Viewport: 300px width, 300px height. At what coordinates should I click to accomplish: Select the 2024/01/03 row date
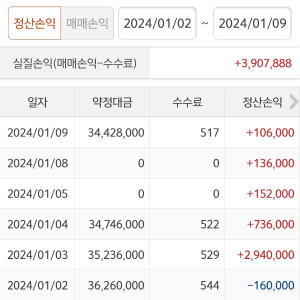pos(37,254)
